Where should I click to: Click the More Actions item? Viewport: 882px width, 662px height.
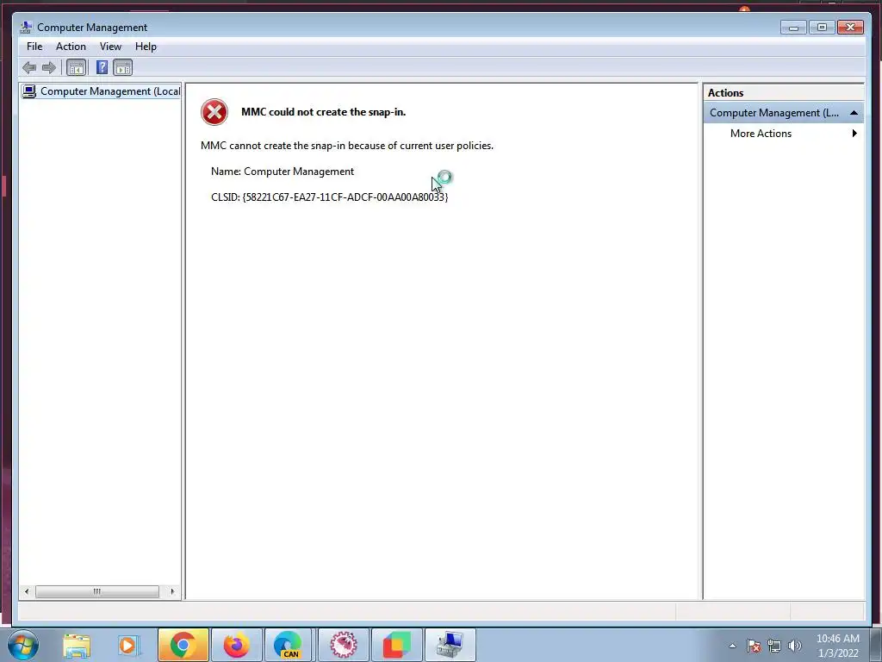(761, 134)
